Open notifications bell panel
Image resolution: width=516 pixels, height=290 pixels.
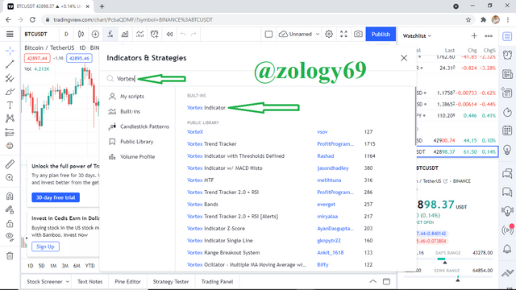coord(507,249)
